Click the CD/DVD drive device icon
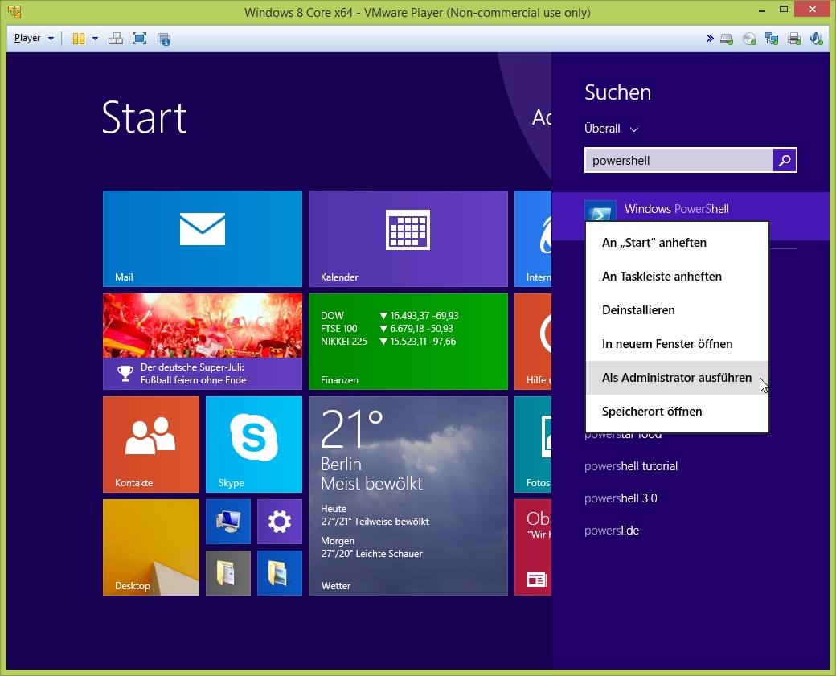 749,39
